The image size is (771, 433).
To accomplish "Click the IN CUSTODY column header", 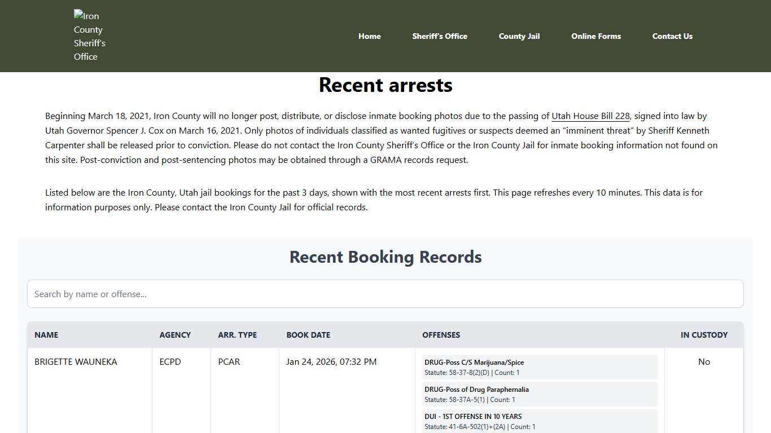I will pyautogui.click(x=704, y=335).
